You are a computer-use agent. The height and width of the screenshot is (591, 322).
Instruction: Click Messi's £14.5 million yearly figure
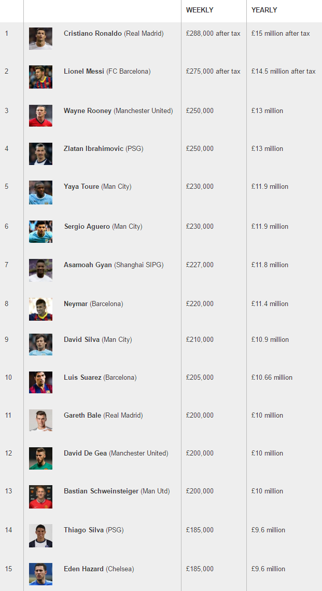tap(283, 72)
